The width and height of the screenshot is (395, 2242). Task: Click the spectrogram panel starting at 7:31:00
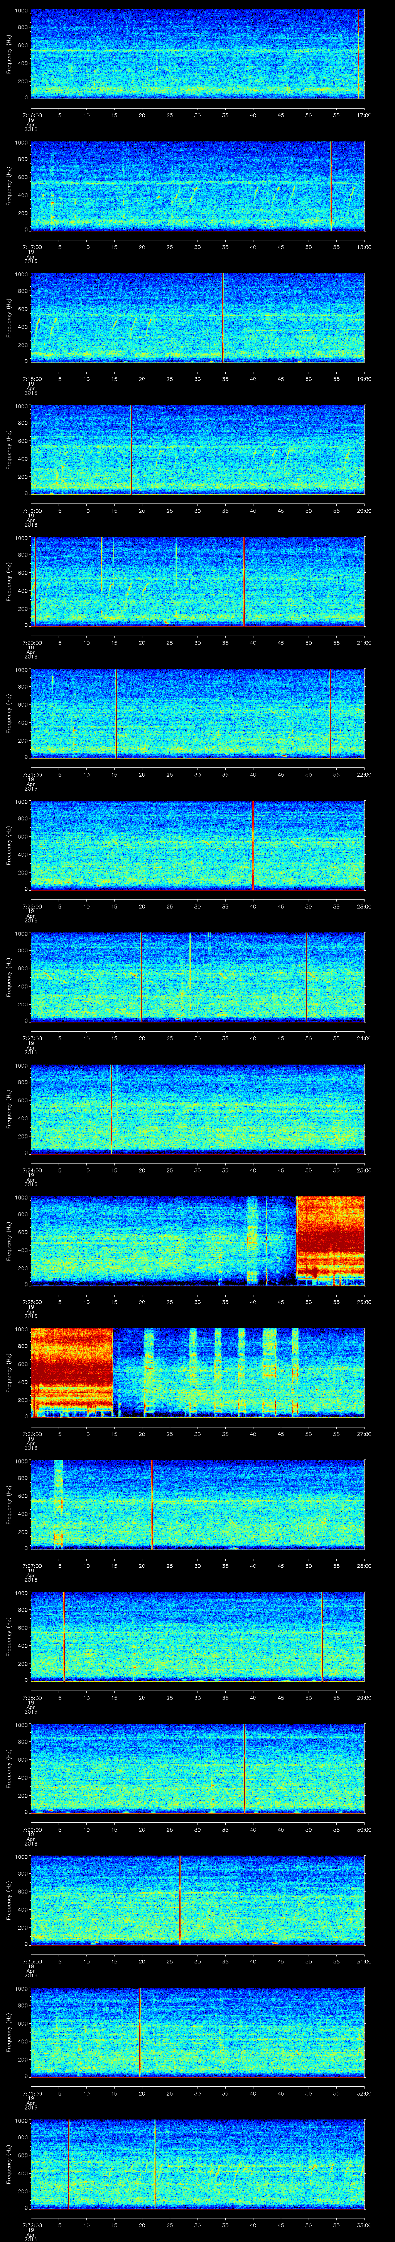(198, 2033)
